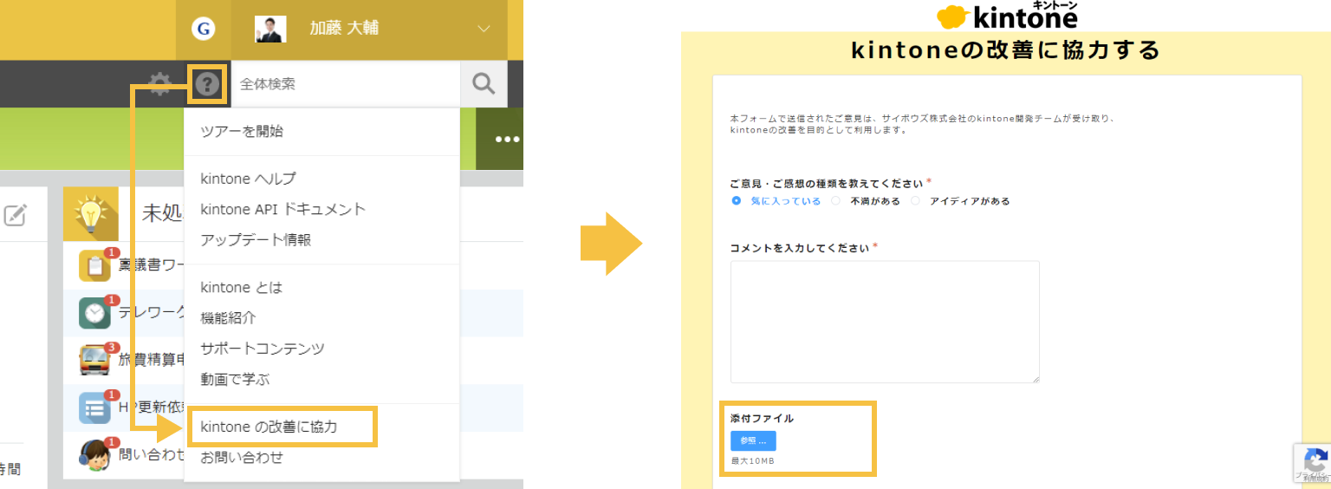
Task: Open kintone API ドキュメント menu entry
Action: coord(282,209)
